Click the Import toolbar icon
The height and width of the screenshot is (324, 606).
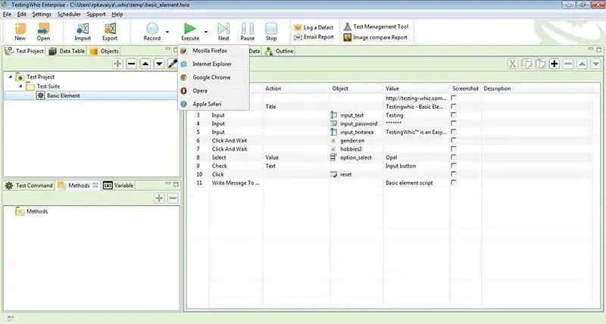click(83, 31)
